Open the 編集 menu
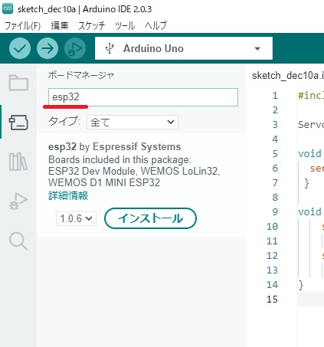Viewport: 324px width, 347px height. [x=60, y=25]
